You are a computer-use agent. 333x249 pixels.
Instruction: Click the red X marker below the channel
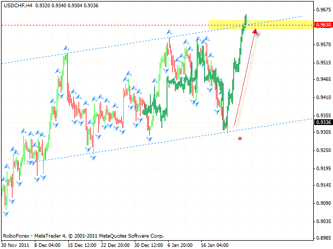(x=240, y=139)
